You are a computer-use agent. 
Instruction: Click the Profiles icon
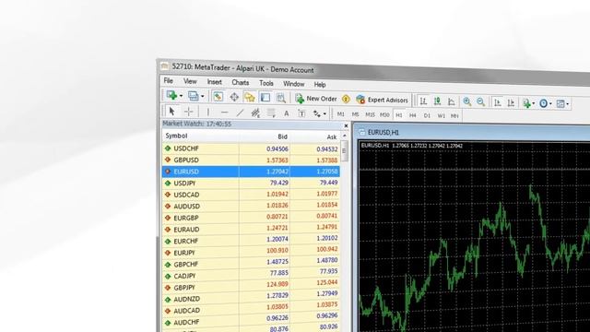click(193, 96)
